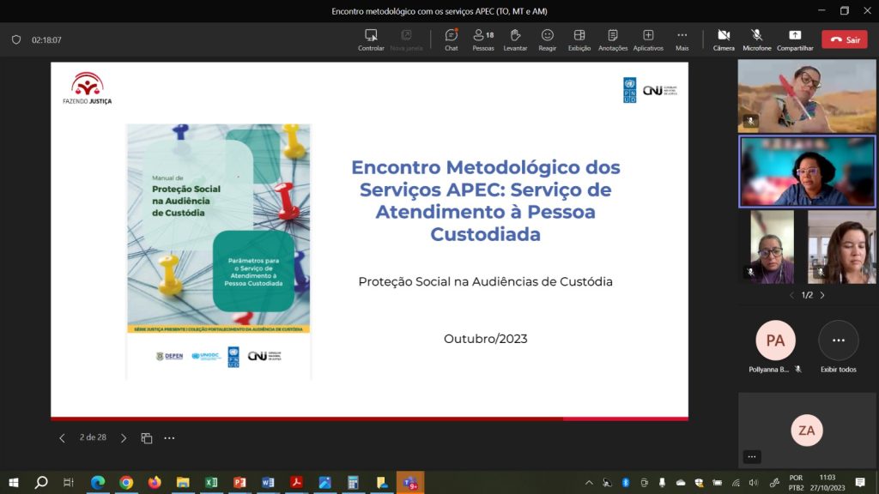Open Excel from the Windows taskbar
879x494 pixels.
click(x=211, y=483)
